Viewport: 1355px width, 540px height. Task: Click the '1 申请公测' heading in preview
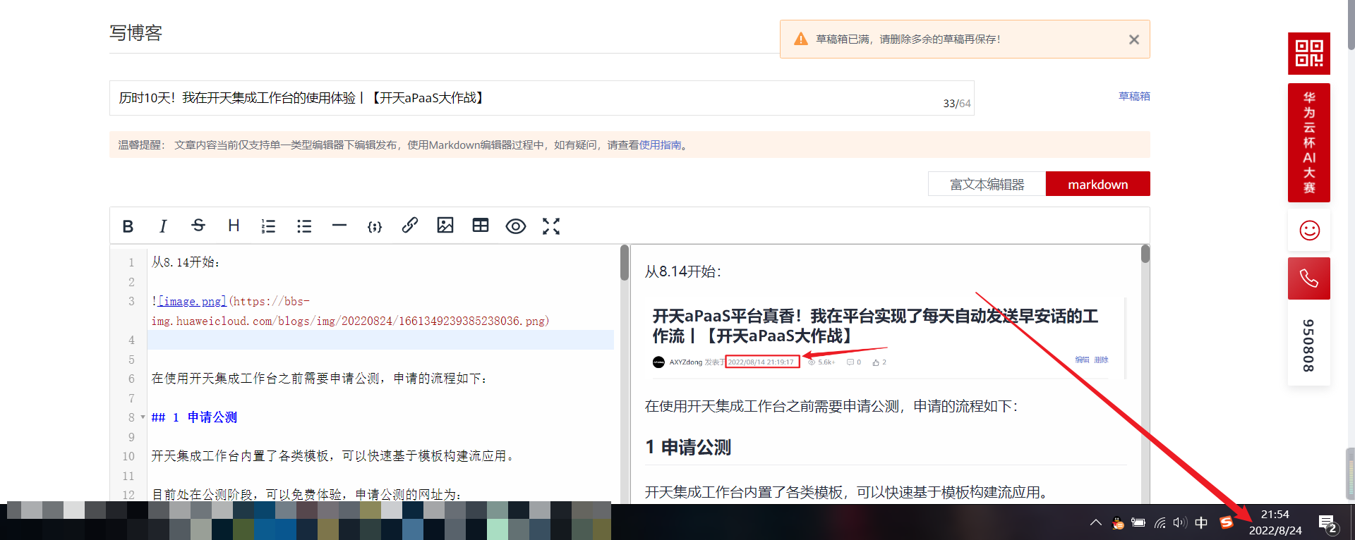click(x=688, y=447)
